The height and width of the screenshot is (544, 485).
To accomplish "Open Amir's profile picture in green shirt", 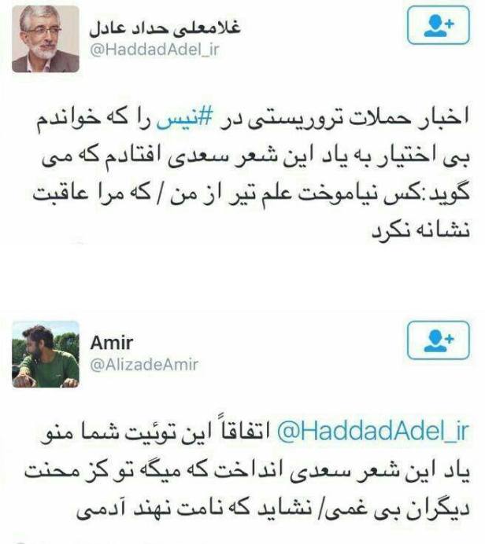I will (x=46, y=355).
